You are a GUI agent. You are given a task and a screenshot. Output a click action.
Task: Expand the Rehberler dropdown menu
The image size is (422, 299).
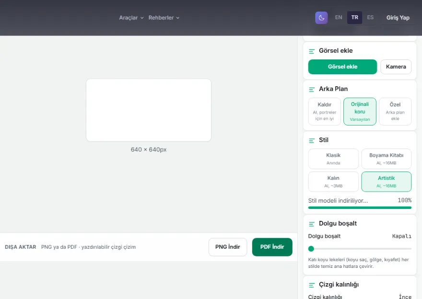point(164,18)
